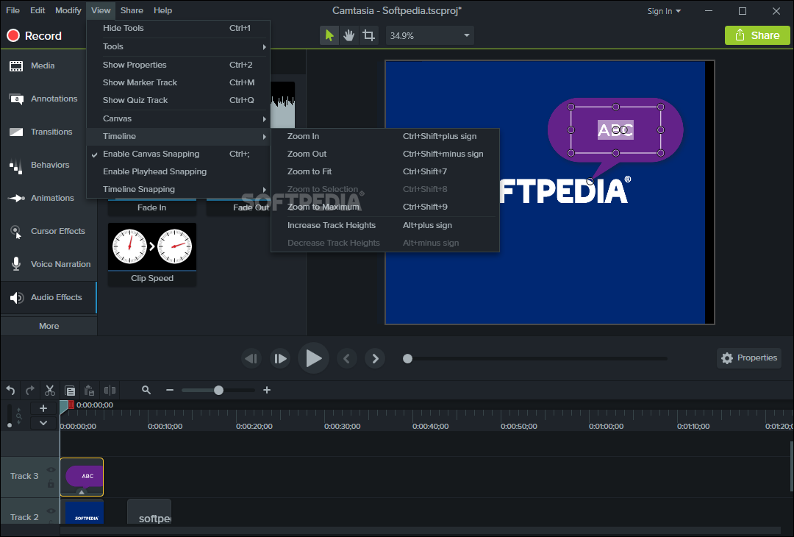Open the Transitions tab
This screenshot has height=537, width=794.
[49, 132]
